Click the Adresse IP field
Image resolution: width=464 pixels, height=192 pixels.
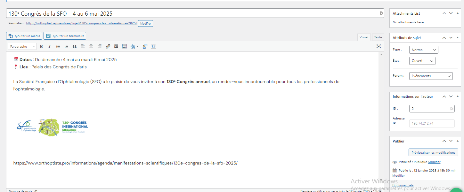tap(432, 123)
